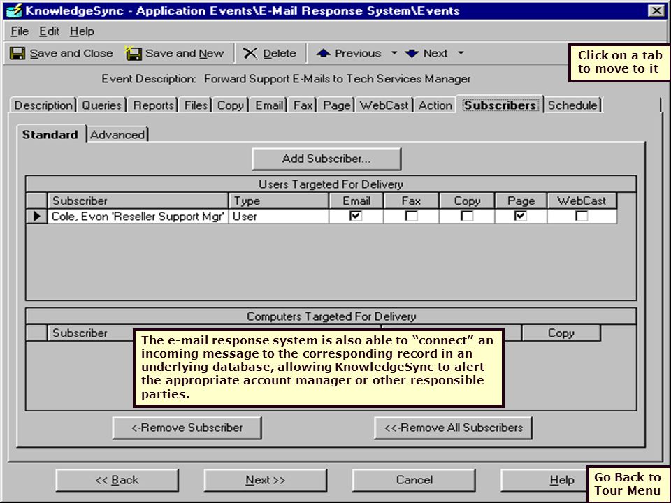Viewport: 671px width, 503px height.
Task: Check Fax for Cole, Evon
Action: [x=411, y=216]
